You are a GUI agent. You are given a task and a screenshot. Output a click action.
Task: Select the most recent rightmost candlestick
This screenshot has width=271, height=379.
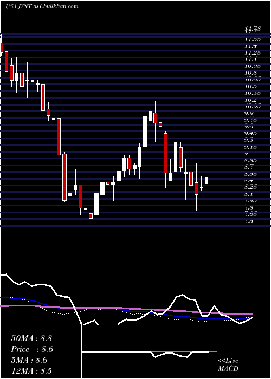[x=207, y=180]
